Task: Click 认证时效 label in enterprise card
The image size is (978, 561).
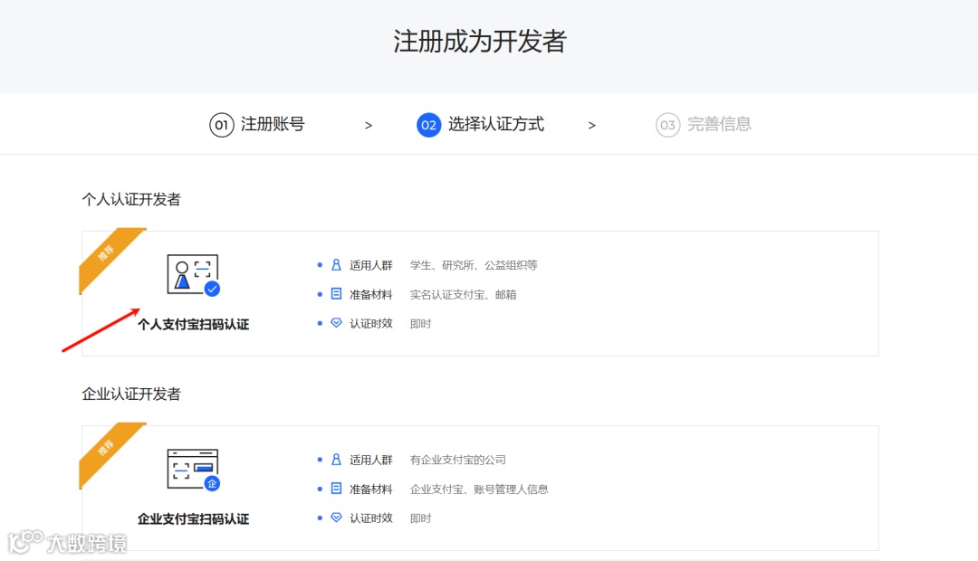Action: [371, 518]
